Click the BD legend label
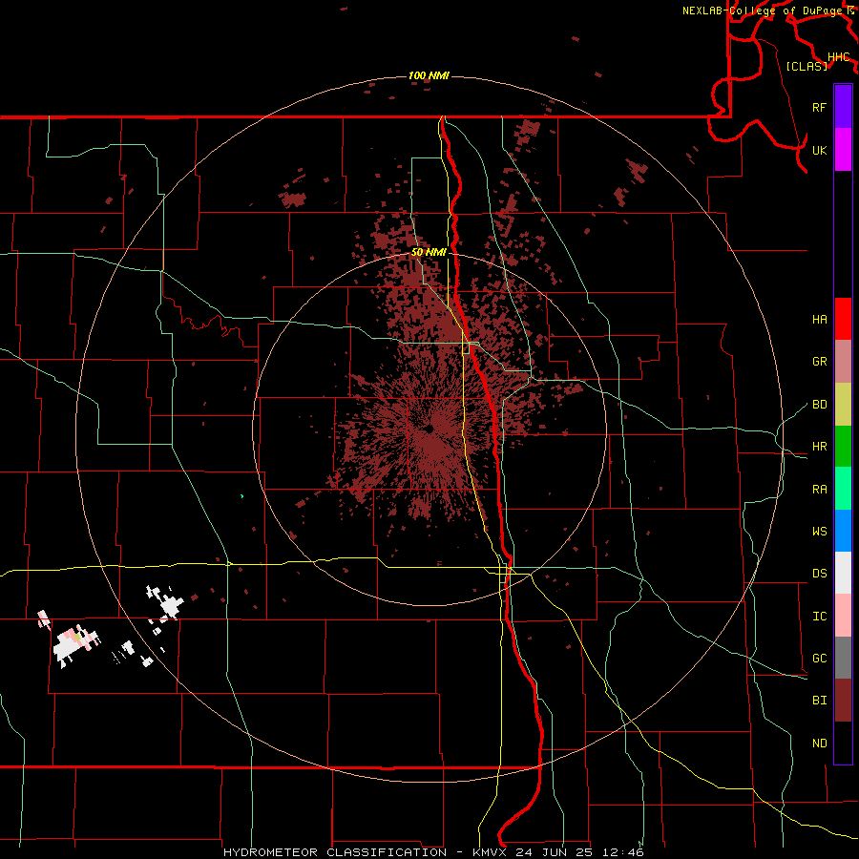Screen dimensions: 859x859 [x=819, y=405]
